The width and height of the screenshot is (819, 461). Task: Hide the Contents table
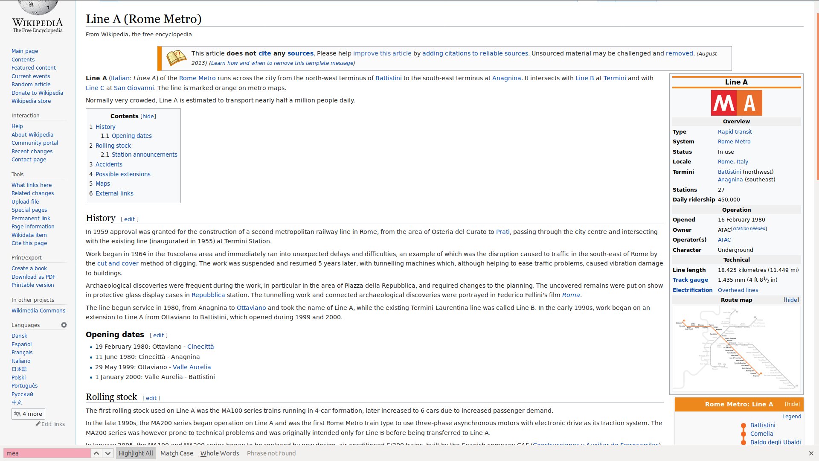click(148, 116)
